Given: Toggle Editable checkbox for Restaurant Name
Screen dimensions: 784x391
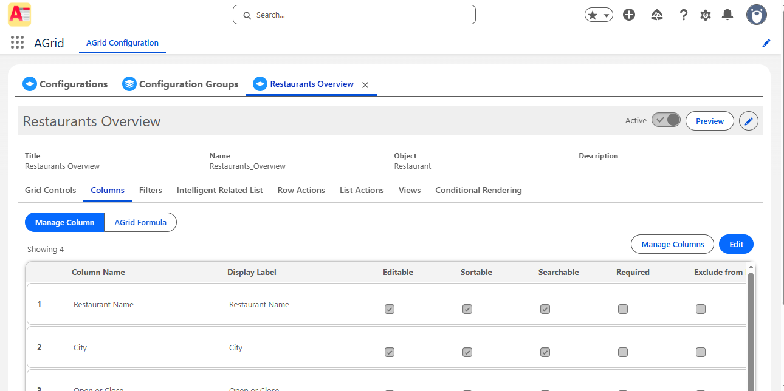Looking at the screenshot, I should click(x=390, y=309).
